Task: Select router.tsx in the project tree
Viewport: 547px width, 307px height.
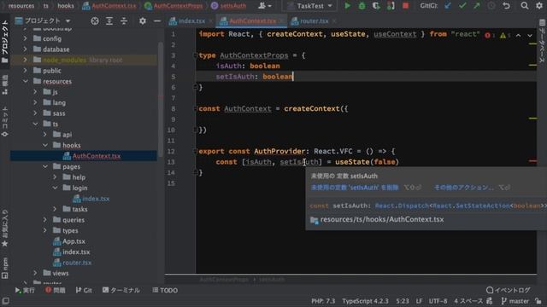Action: [77, 263]
